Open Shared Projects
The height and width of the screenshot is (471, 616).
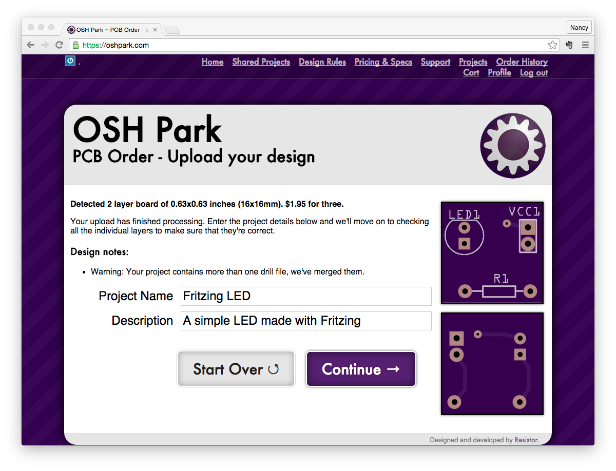pyautogui.click(x=261, y=62)
